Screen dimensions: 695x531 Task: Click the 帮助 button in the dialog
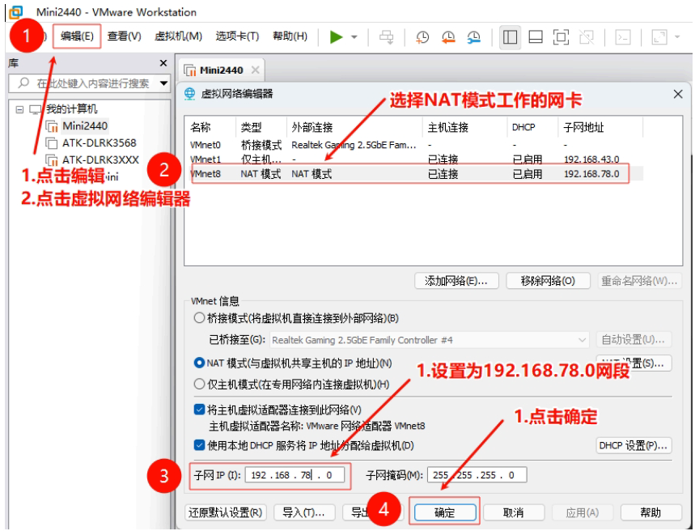coord(651,513)
